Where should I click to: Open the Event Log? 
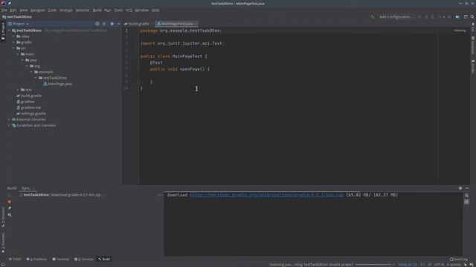459,259
